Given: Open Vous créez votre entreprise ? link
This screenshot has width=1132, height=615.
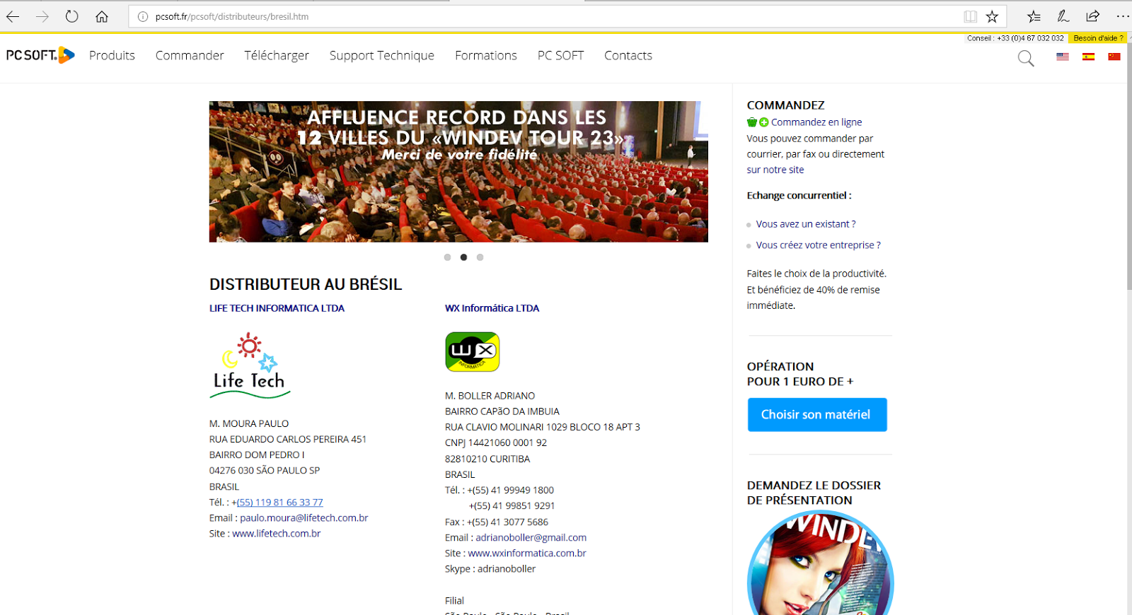Looking at the screenshot, I should coord(819,245).
